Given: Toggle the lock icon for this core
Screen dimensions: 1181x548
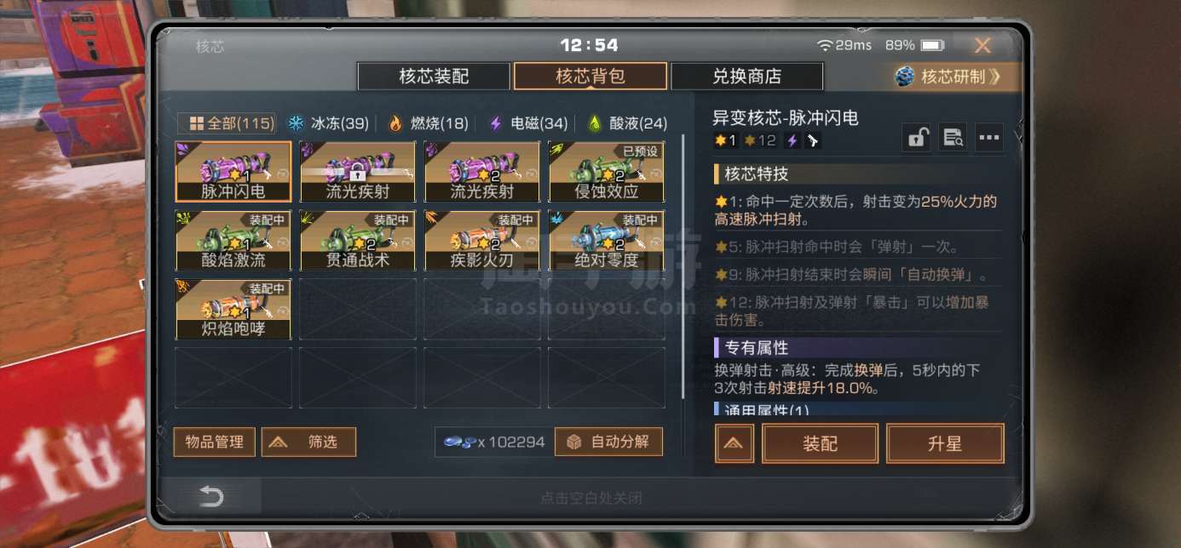Looking at the screenshot, I should [x=917, y=138].
